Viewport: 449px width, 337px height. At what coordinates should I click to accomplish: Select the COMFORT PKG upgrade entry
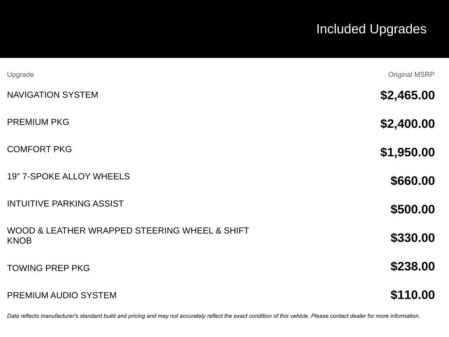pyautogui.click(x=39, y=149)
